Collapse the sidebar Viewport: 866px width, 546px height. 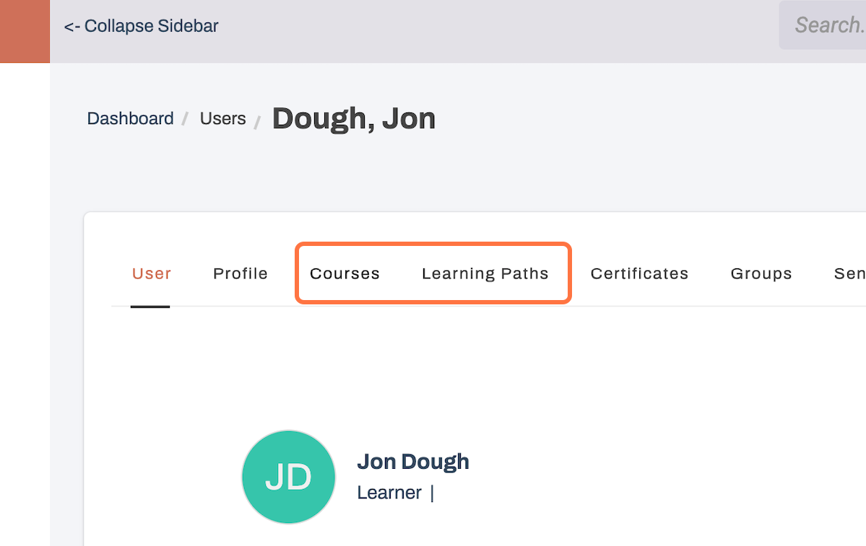tap(140, 26)
